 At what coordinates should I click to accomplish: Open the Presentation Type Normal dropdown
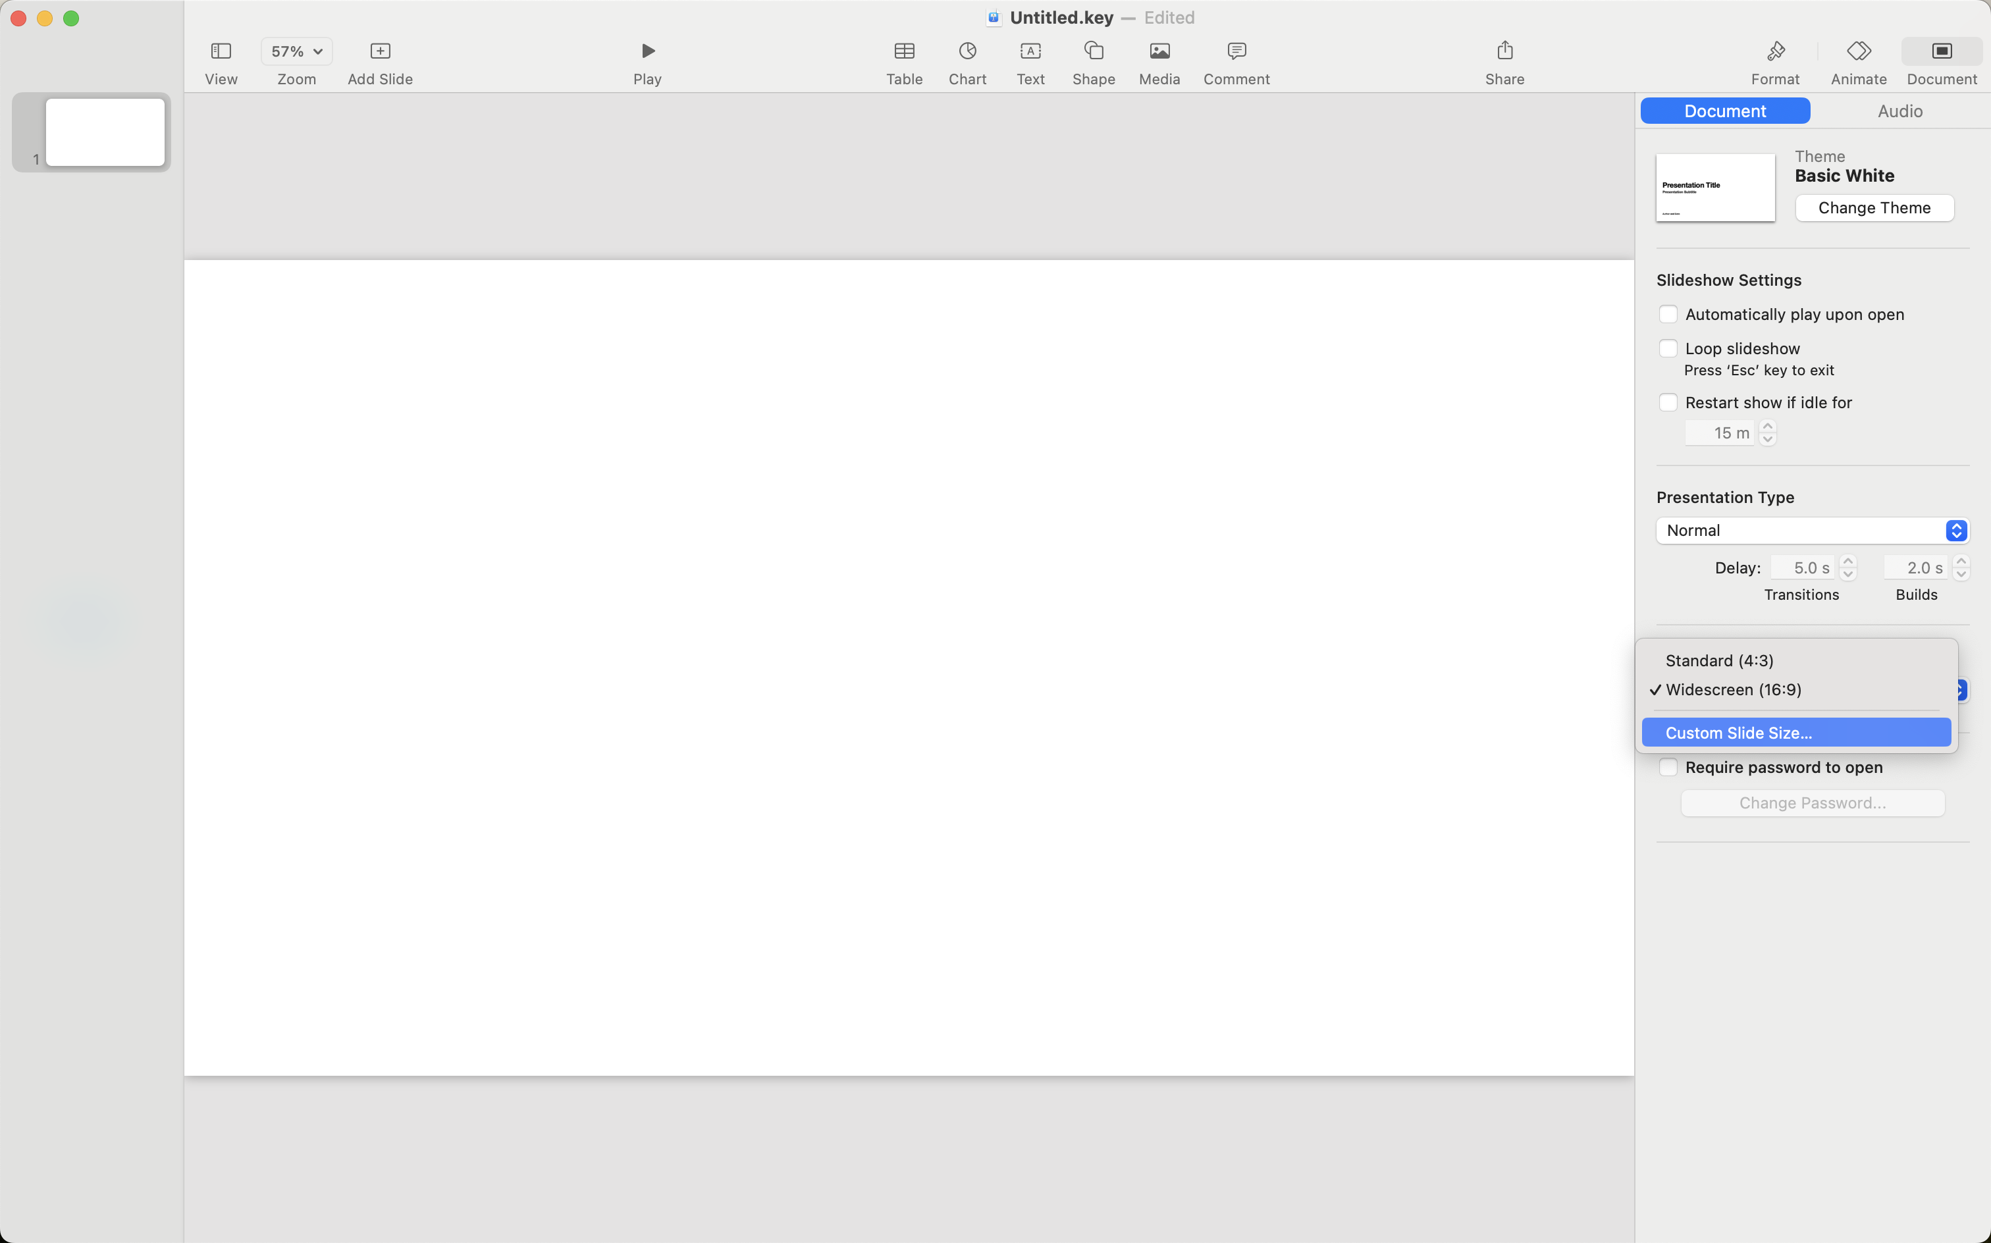[1811, 530]
